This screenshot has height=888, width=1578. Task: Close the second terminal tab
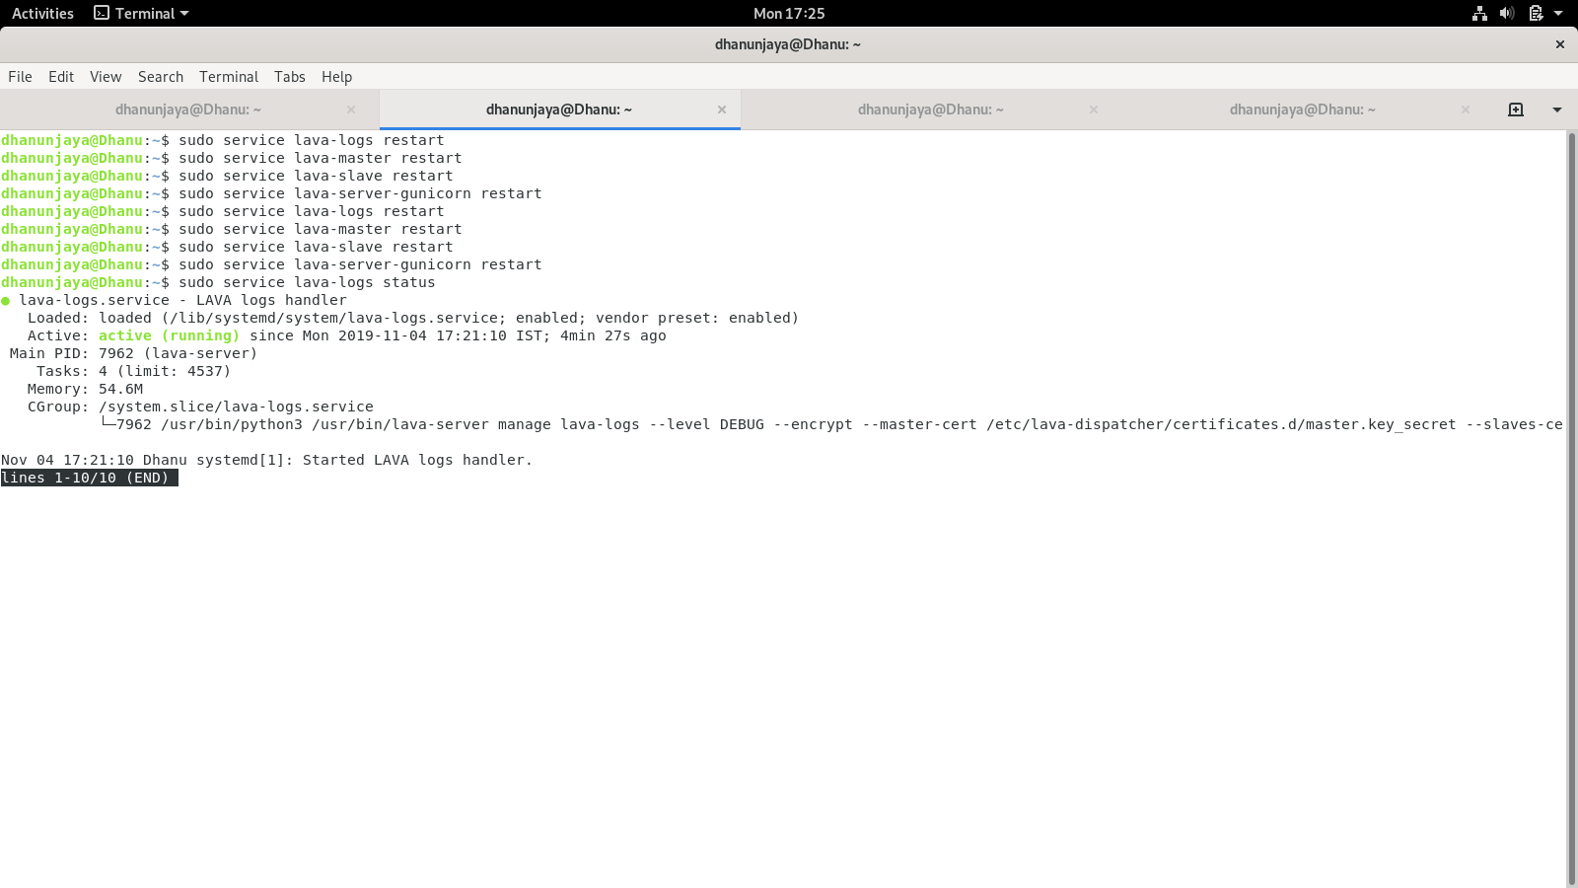tap(722, 110)
